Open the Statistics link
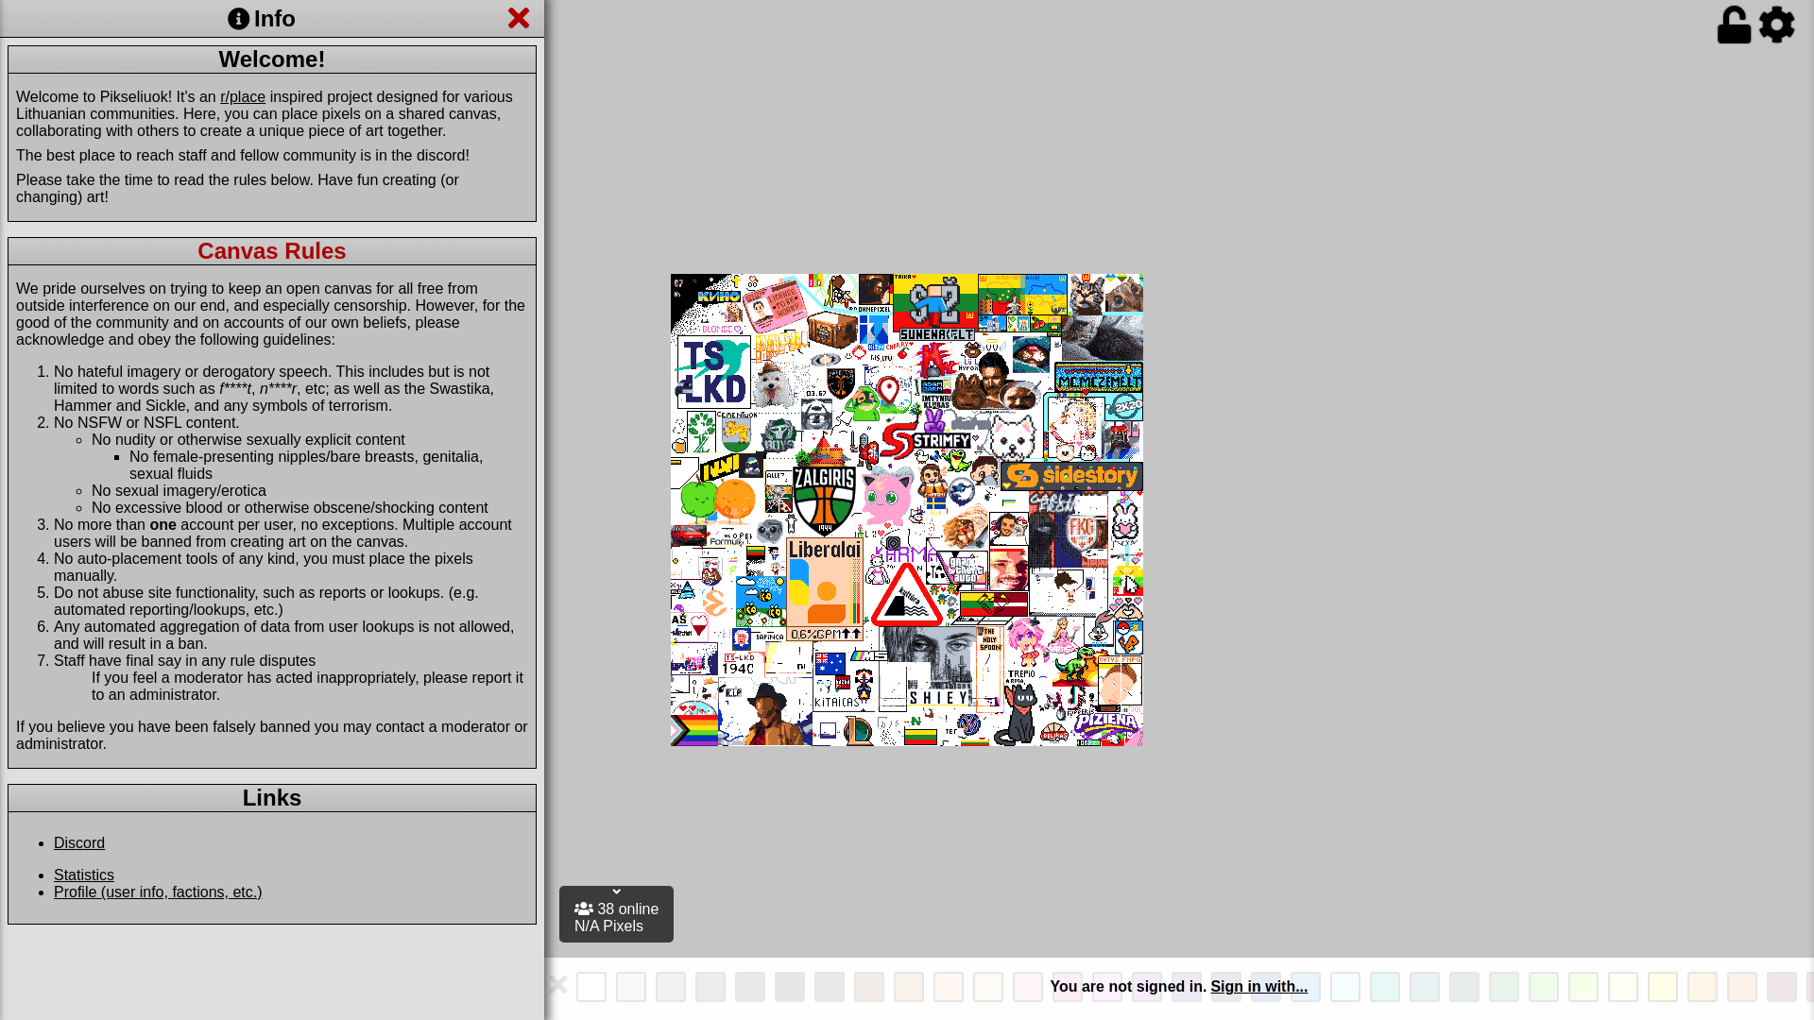 [x=84, y=875]
